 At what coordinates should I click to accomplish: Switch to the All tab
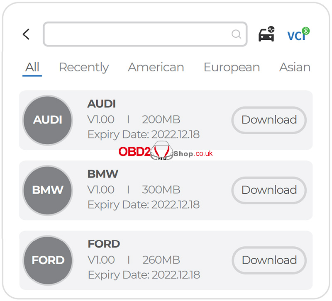(32, 67)
